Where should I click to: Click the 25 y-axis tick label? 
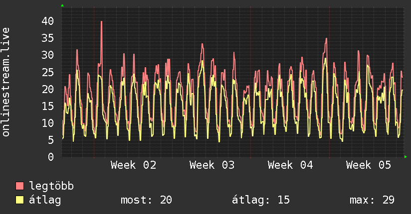[x=48, y=72]
